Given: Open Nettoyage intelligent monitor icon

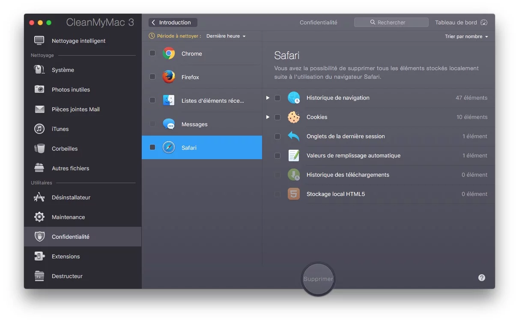Looking at the screenshot, I should pos(39,41).
